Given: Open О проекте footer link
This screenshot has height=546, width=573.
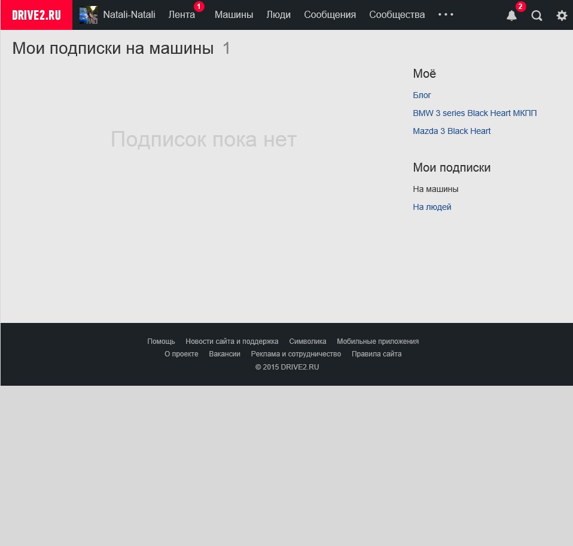Looking at the screenshot, I should [x=181, y=354].
